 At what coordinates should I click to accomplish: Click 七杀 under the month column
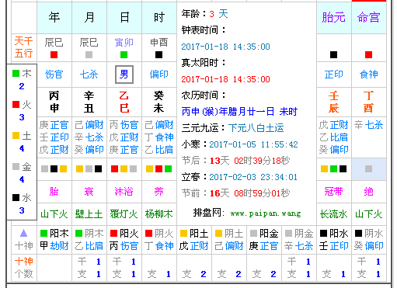(89, 75)
